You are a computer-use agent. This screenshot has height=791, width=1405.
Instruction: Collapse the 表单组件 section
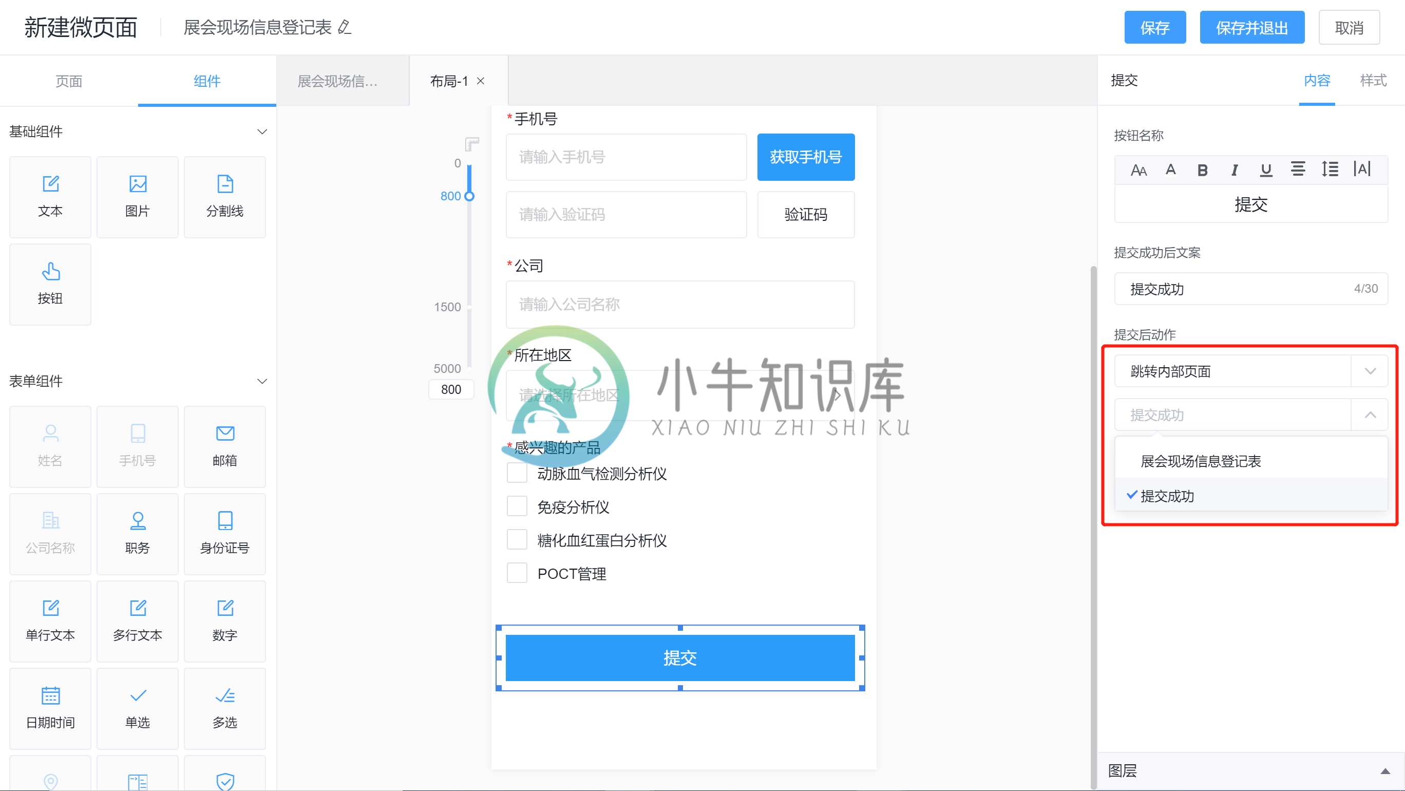click(262, 381)
